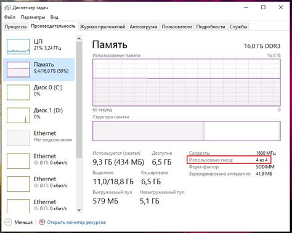Select the Память item in sidebar
Viewport: 292px width, 233px height.
(39, 70)
